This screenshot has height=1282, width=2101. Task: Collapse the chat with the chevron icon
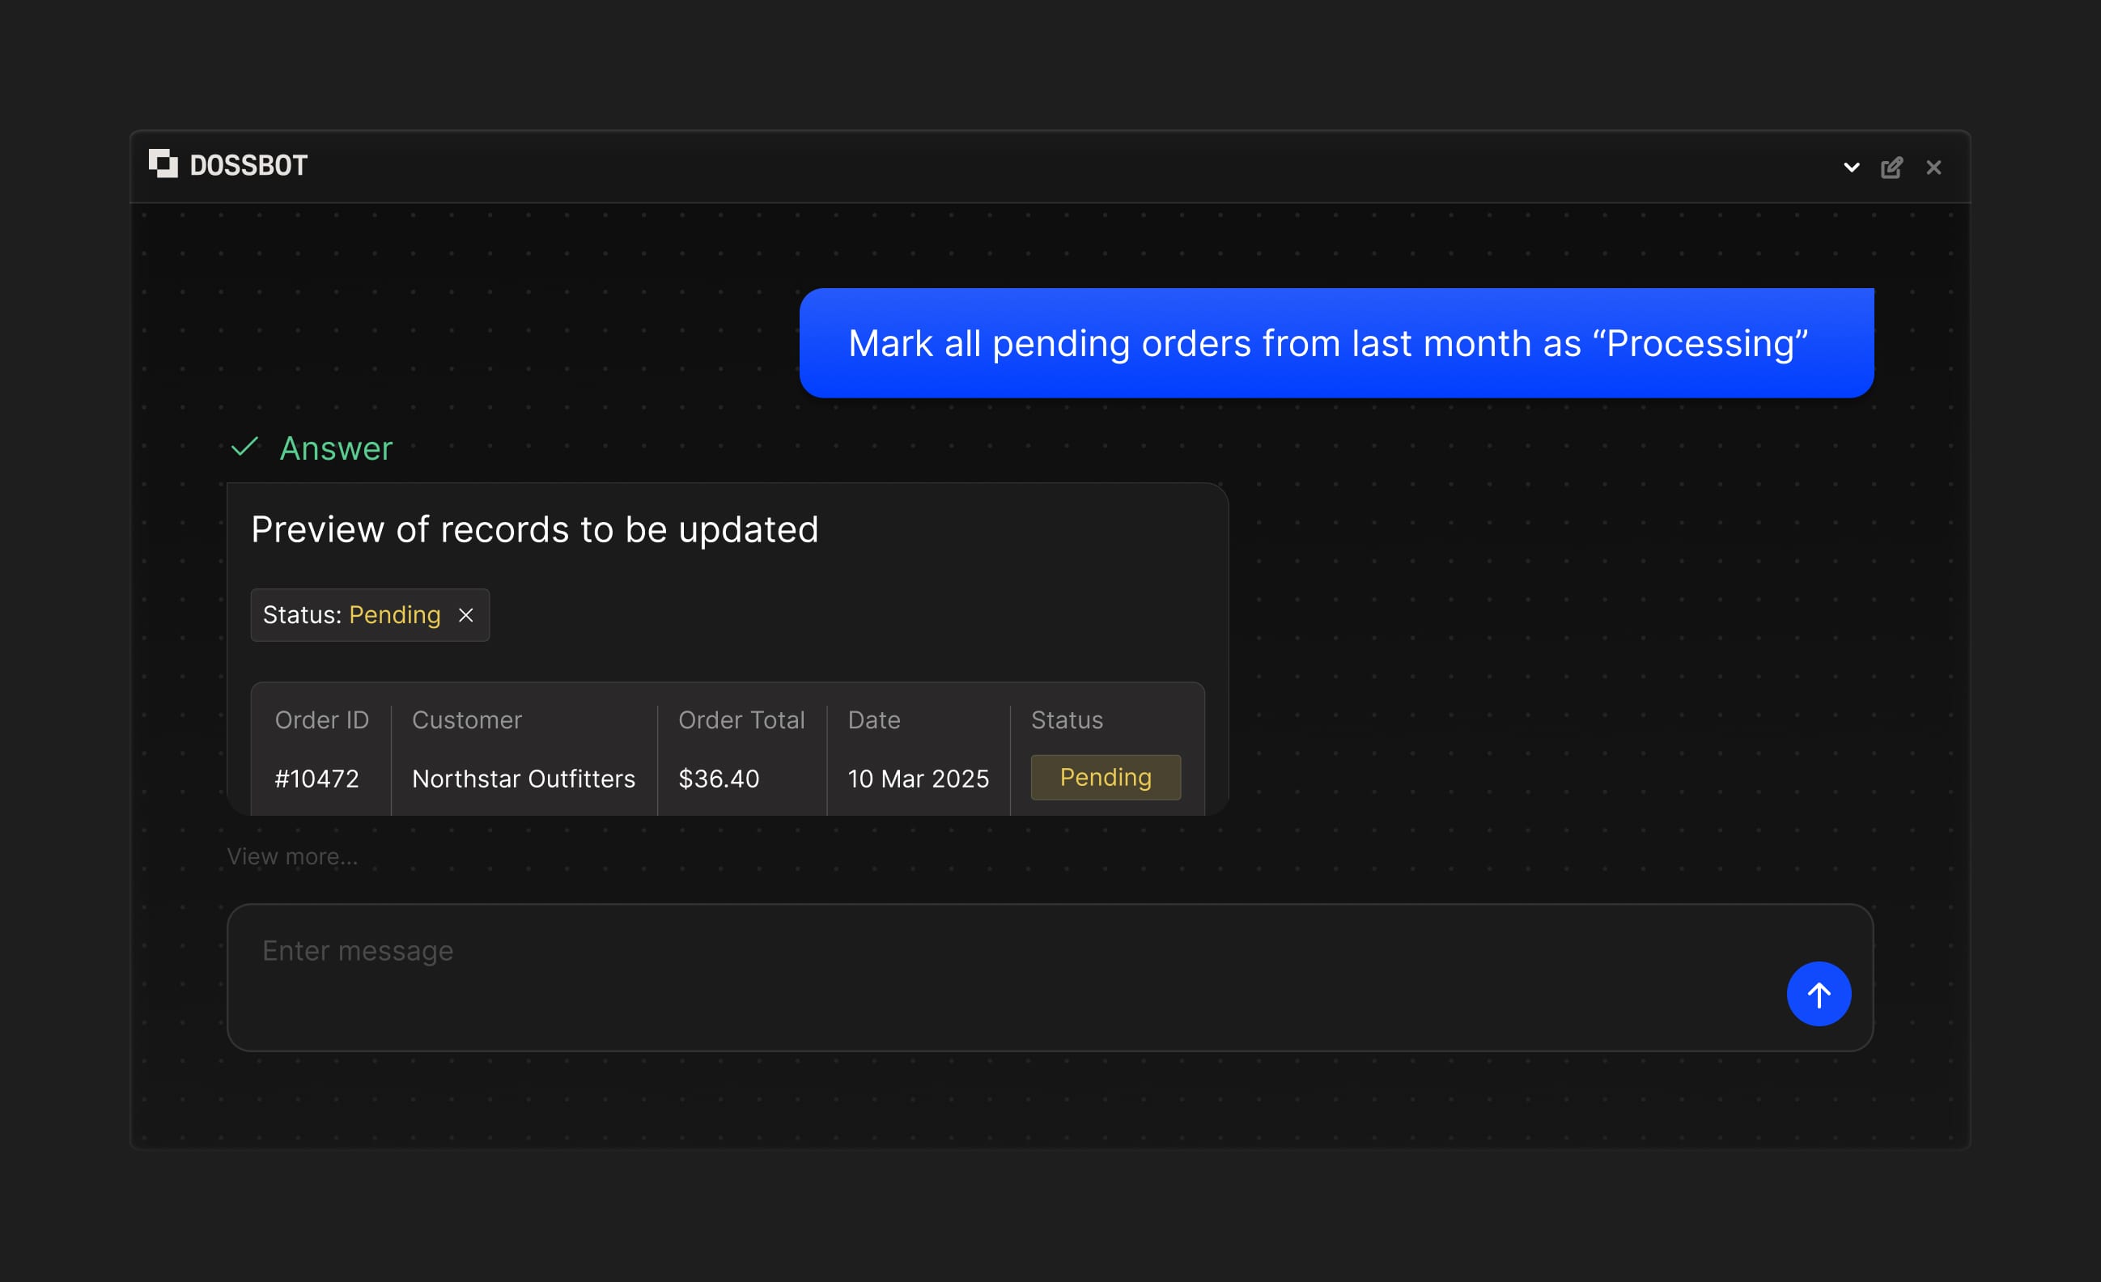pos(1850,168)
